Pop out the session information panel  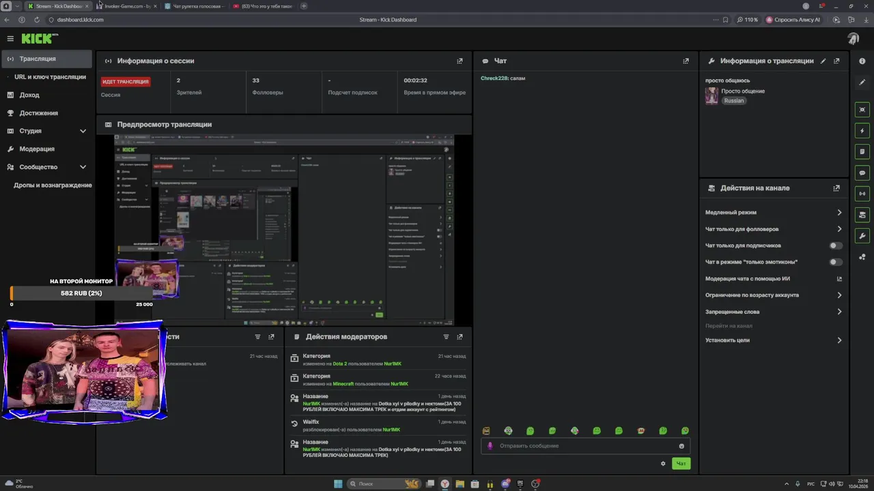coord(460,61)
